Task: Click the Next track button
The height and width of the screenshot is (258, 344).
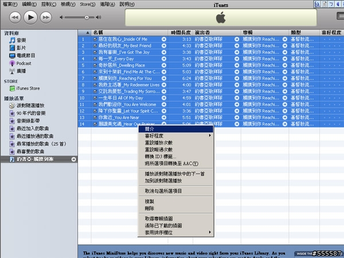Action: 46,17
